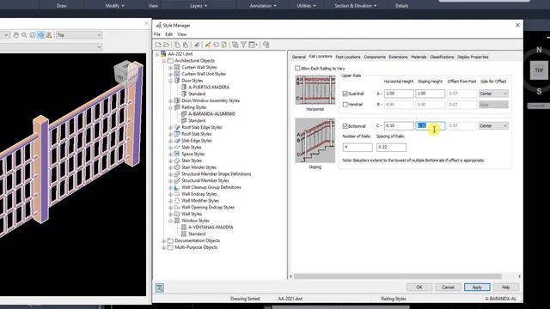Click Purge Styles icon left of filter funnel
This screenshot has width=550, height=309.
[x=235, y=45]
